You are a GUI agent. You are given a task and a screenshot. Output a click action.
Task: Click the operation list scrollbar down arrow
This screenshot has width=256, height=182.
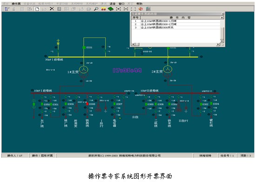pyautogui.click(x=222, y=41)
